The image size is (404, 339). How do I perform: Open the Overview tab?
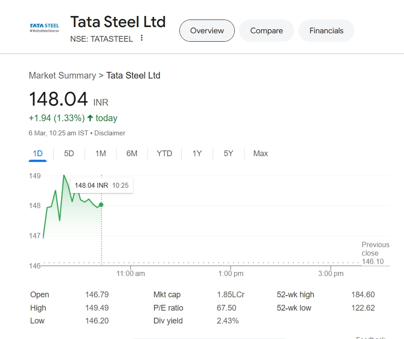tap(207, 31)
